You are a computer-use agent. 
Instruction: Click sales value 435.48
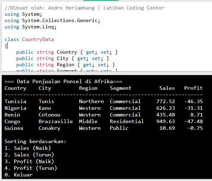click(x=166, y=115)
